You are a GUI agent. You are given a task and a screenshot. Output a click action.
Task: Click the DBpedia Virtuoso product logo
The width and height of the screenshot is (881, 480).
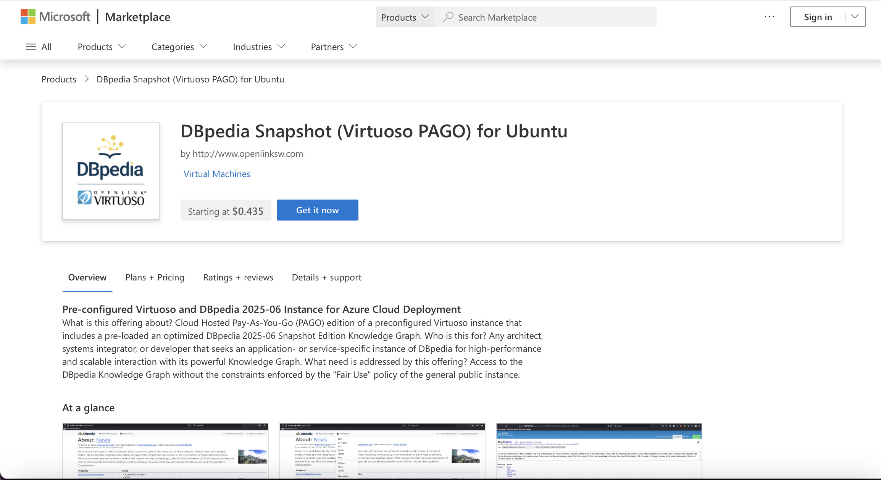pos(111,171)
